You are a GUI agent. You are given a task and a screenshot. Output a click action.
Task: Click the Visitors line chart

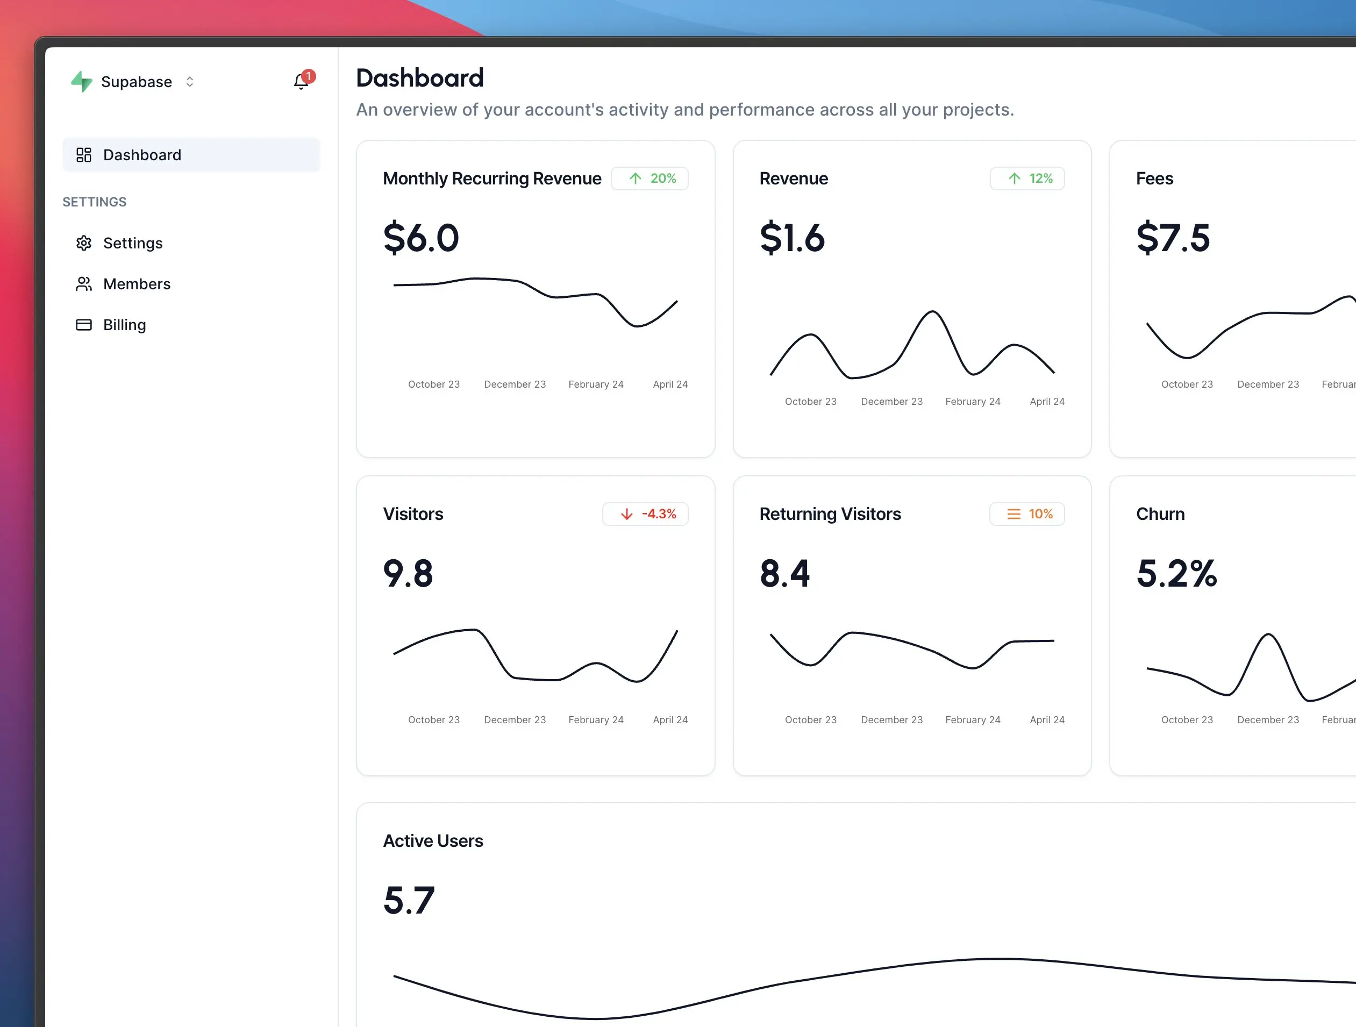535,656
